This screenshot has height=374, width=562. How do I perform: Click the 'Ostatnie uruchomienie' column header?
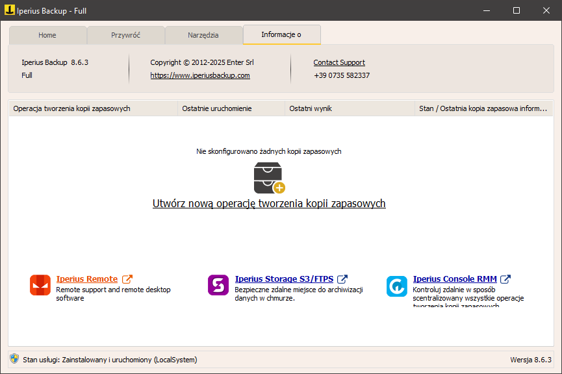click(x=231, y=108)
